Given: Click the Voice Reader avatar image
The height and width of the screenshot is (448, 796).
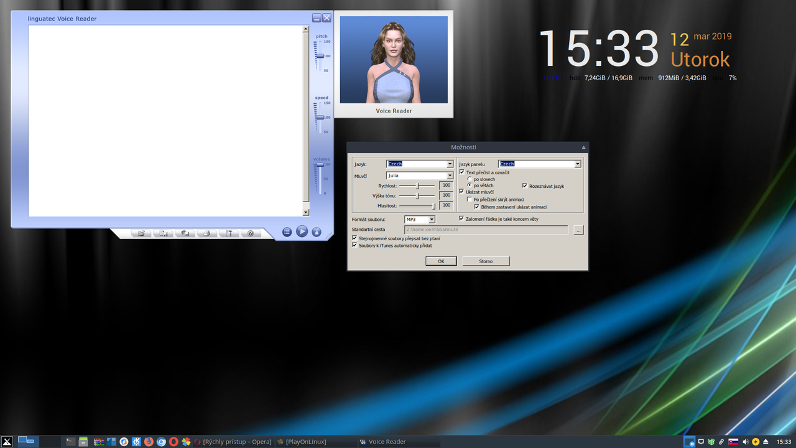Looking at the screenshot, I should [394, 60].
